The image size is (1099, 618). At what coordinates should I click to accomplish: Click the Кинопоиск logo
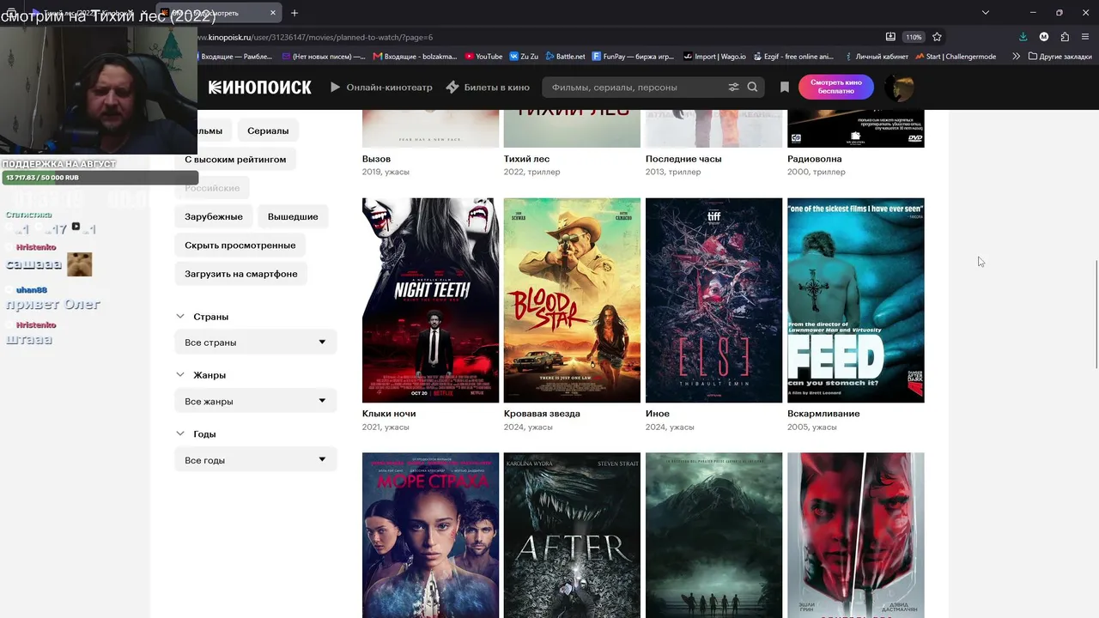pos(260,88)
